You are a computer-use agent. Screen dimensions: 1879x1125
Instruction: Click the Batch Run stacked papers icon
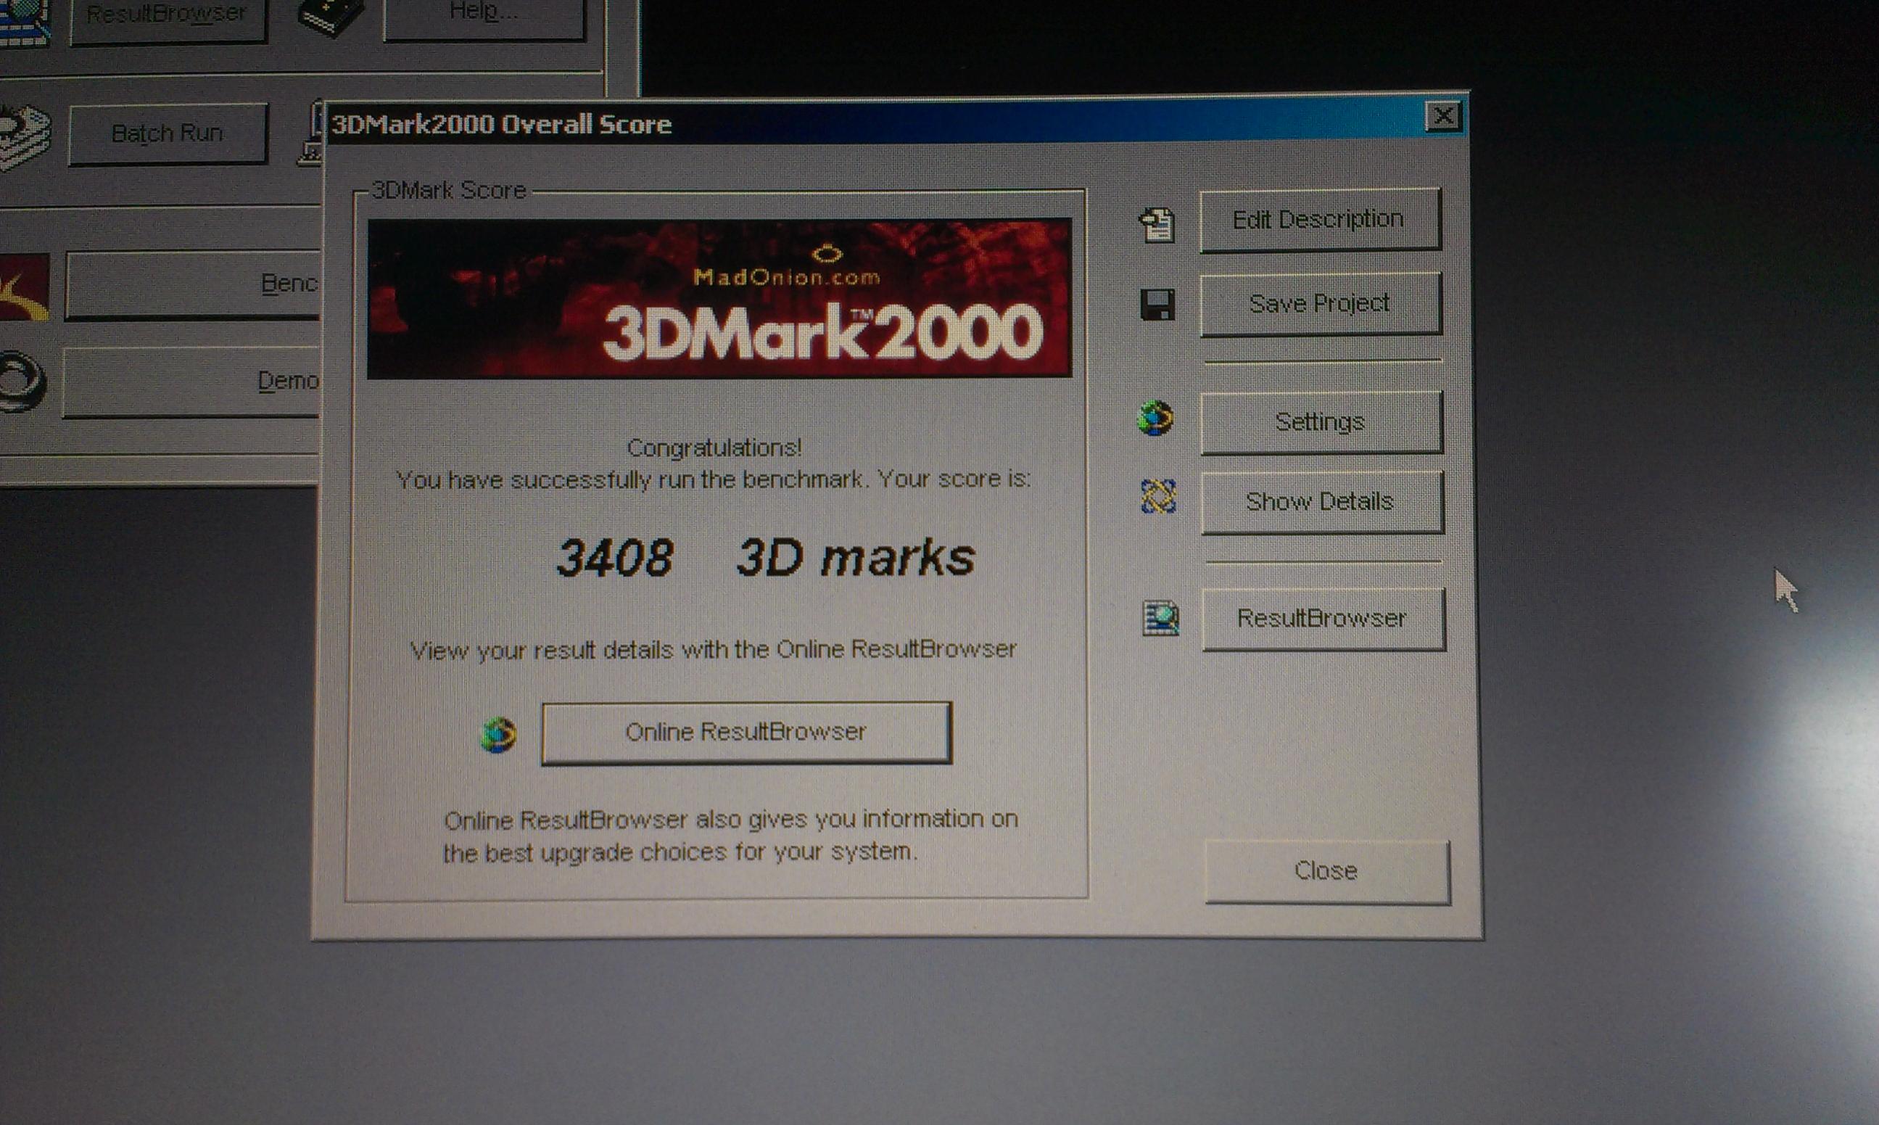coord(24,138)
